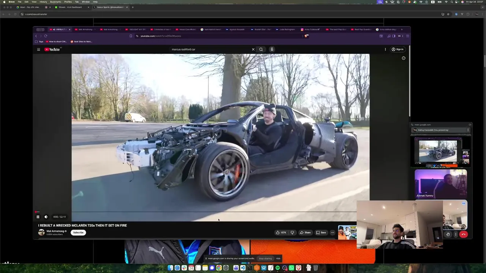The height and width of the screenshot is (273, 486).
Task: Switch to the 'I BOUGHT MY DR...' tab
Action: click(136, 29)
